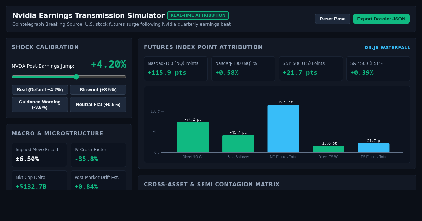Click the Nasdaq-100 (NQ) Points card
Viewport: 422px width, 221px height.
(x=175, y=69)
